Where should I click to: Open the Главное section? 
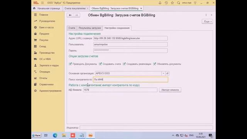44,15
